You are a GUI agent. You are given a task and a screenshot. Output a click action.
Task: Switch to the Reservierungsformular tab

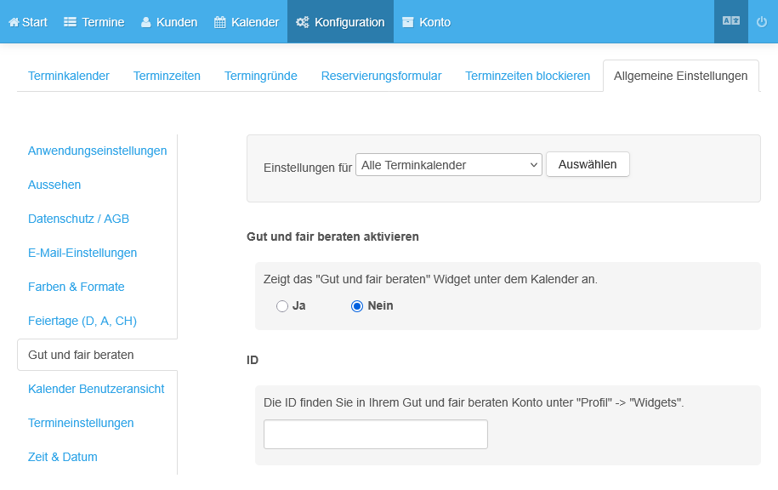pos(381,76)
